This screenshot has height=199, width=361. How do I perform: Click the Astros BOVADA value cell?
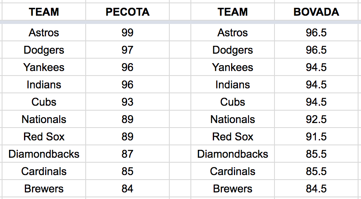click(316, 33)
